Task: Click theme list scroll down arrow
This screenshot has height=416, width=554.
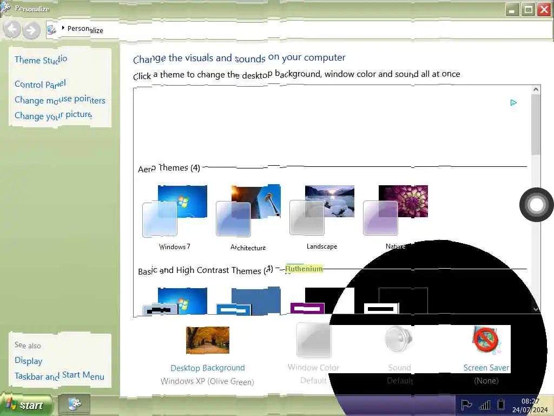Action: tap(536, 309)
